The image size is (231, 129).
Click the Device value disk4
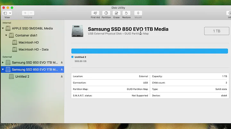224,95
